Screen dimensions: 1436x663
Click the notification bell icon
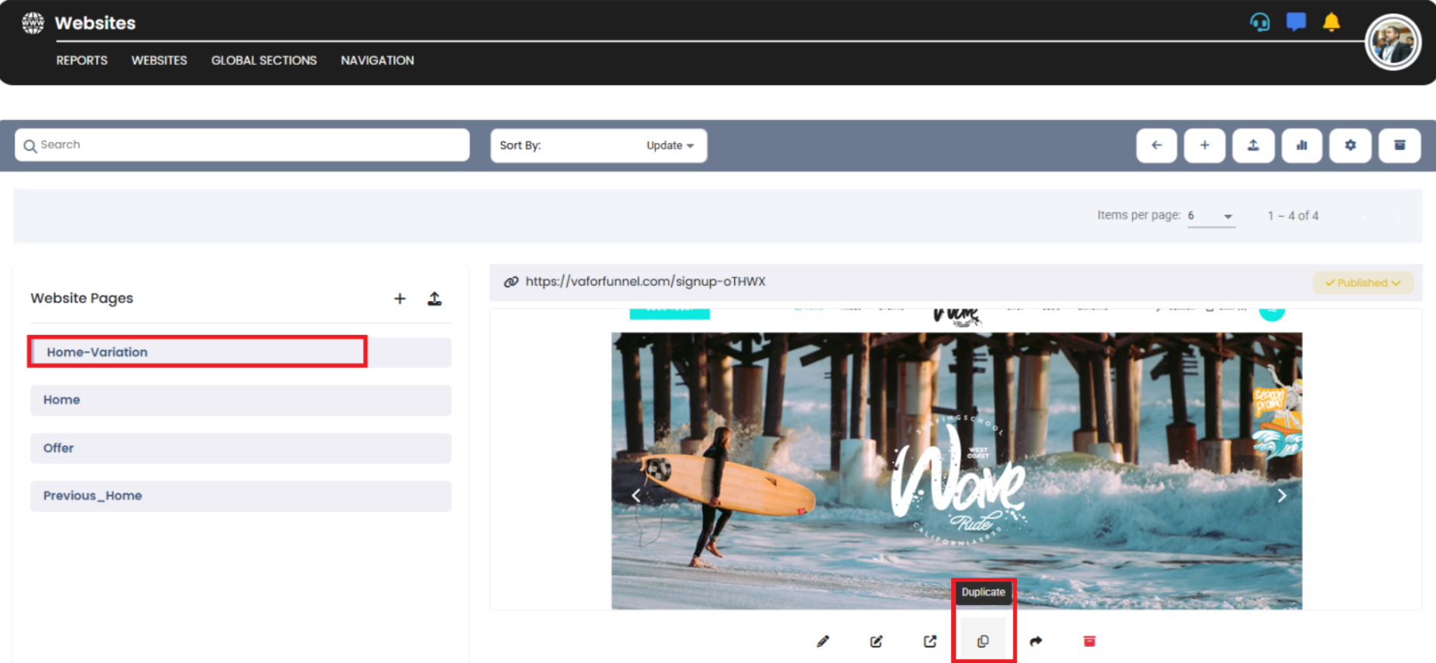pos(1331,22)
